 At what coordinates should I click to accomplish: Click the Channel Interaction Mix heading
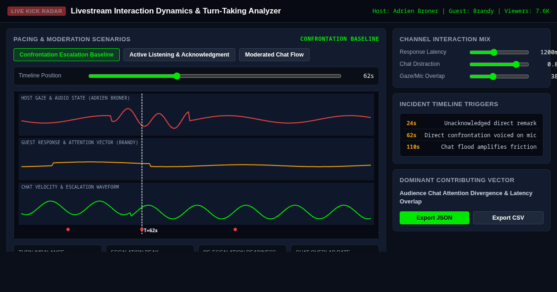coord(445,39)
